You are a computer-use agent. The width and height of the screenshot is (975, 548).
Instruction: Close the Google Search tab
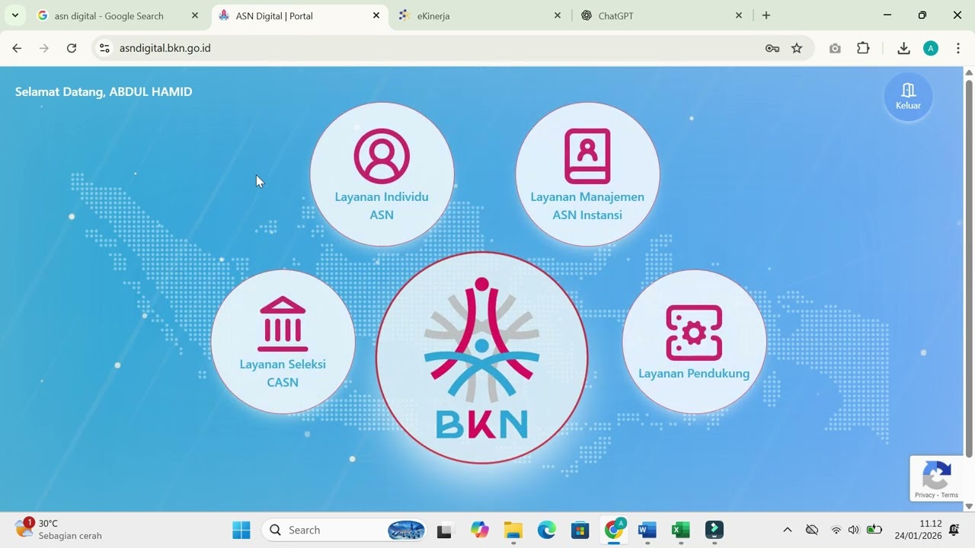point(194,15)
